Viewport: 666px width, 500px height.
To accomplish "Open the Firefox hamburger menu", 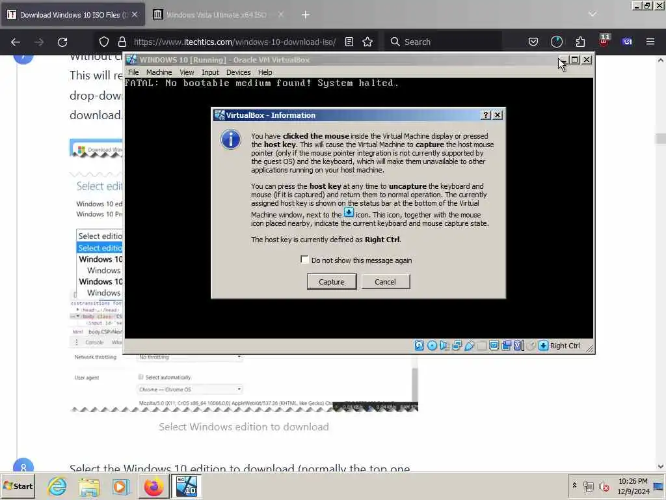I will 650,42.
